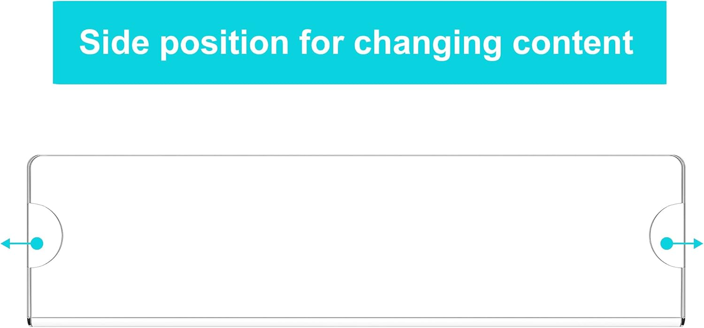Click the word "changing" in the banner
This screenshot has height=328, width=704.
pyautogui.click(x=428, y=43)
